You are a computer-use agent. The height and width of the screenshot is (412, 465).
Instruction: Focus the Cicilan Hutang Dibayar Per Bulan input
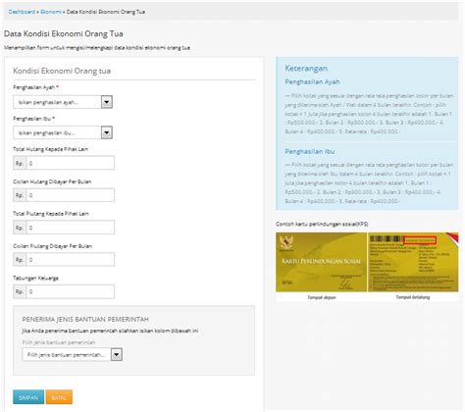pyautogui.click(x=71, y=195)
